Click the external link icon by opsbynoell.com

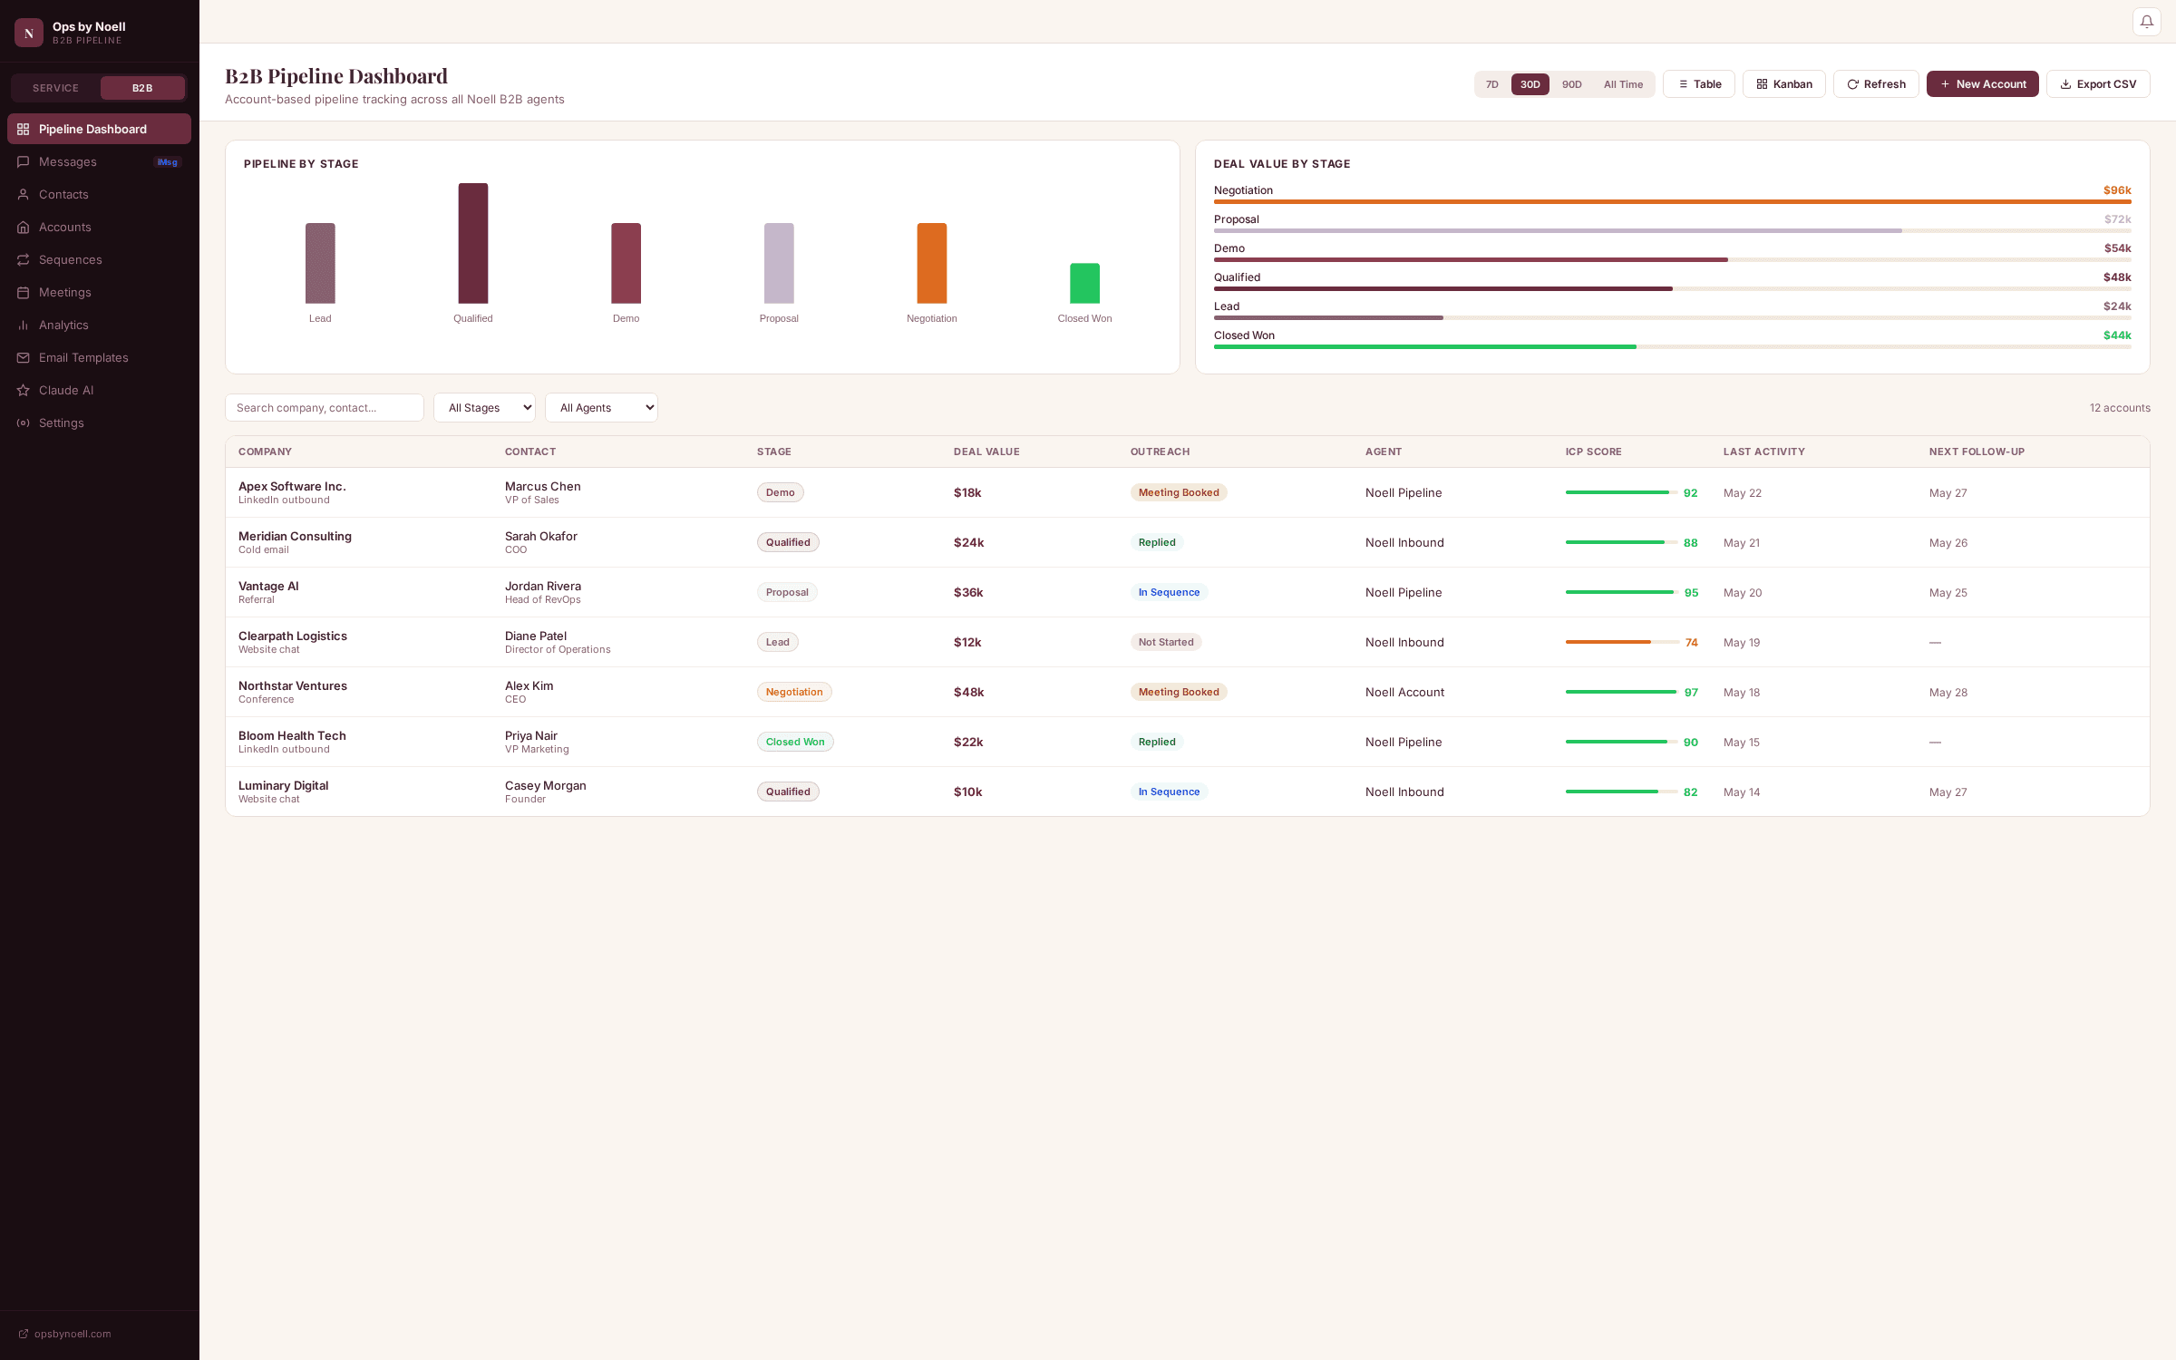pos(24,1334)
